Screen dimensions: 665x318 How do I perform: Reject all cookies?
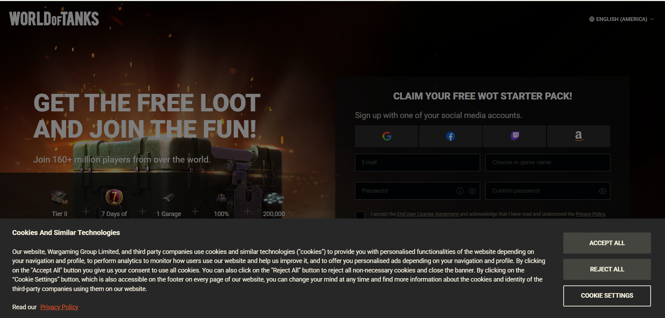coord(607,269)
